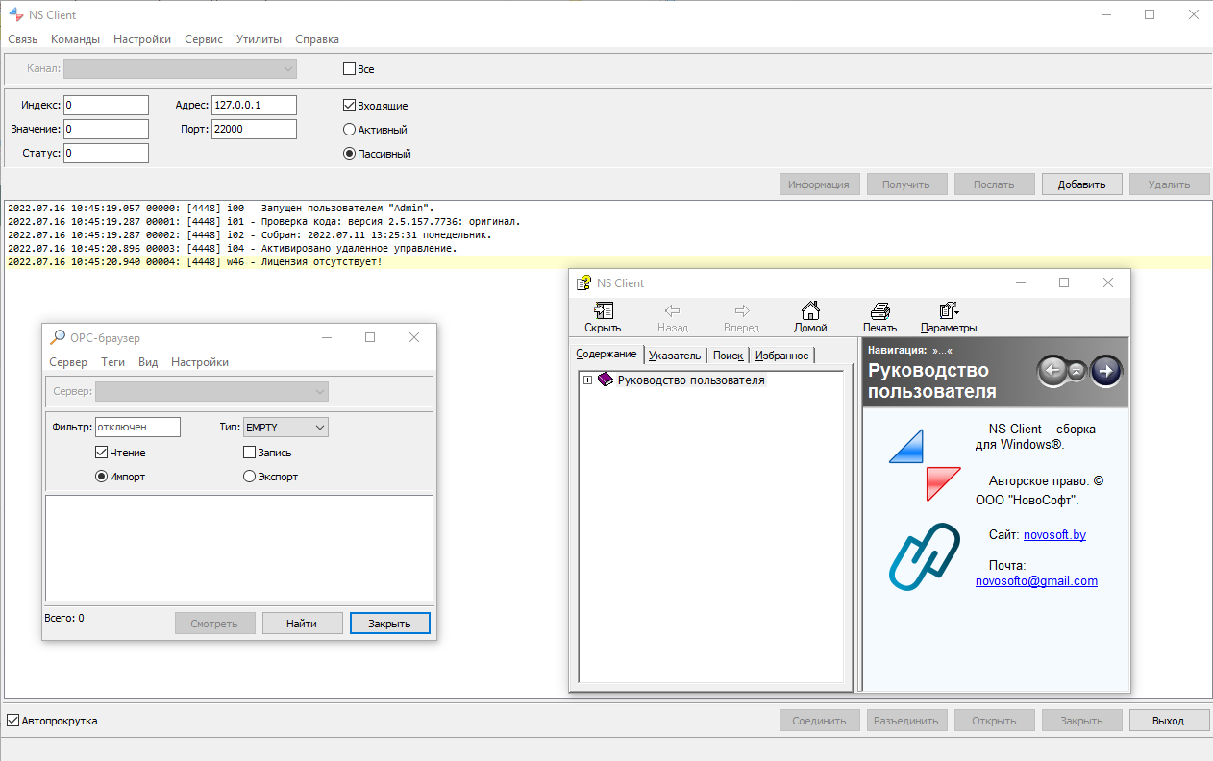Viewport: 1213px width, 761px height.
Task: Open the Сервер menu in OPC-браузер
Action: coord(68,362)
